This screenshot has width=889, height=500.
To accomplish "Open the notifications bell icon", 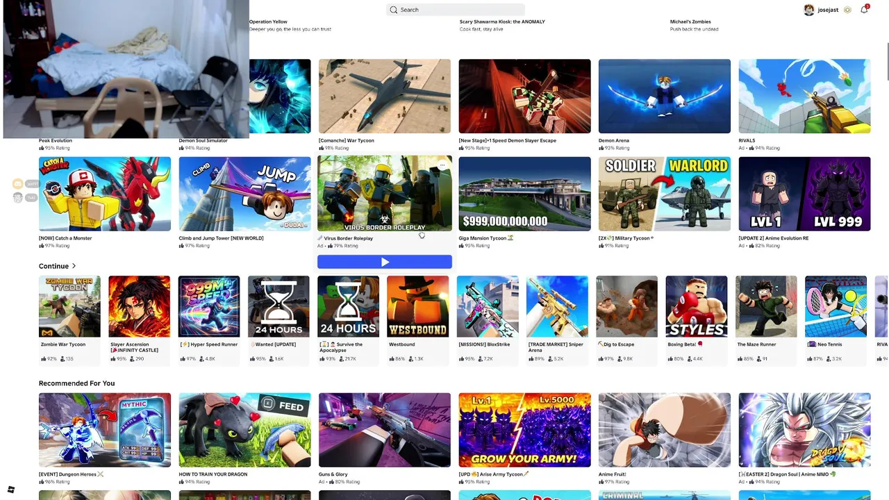I will click(864, 10).
